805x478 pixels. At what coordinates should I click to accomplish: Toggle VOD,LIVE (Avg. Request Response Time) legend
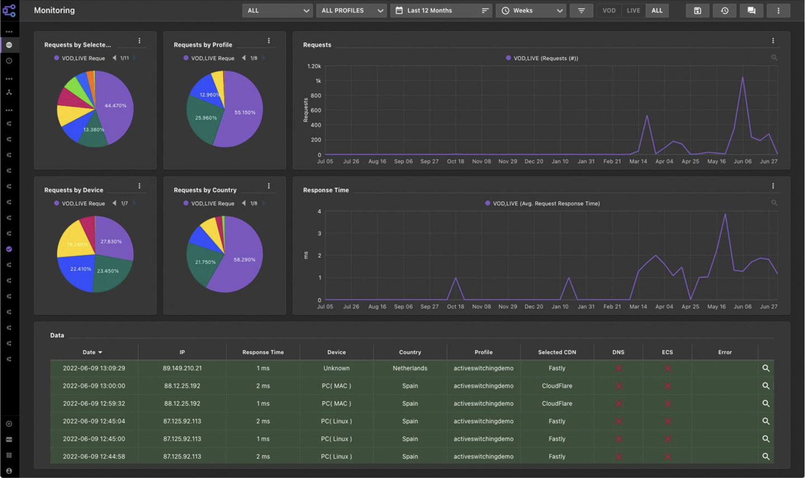click(x=542, y=204)
